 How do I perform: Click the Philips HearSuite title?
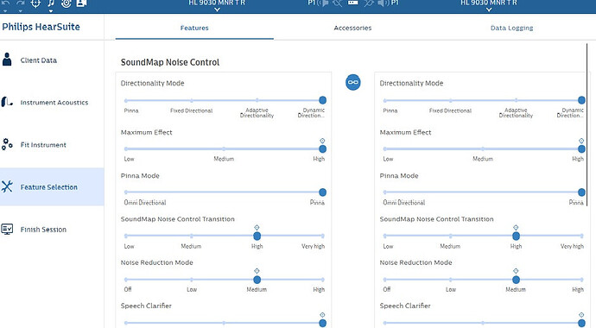(x=41, y=27)
